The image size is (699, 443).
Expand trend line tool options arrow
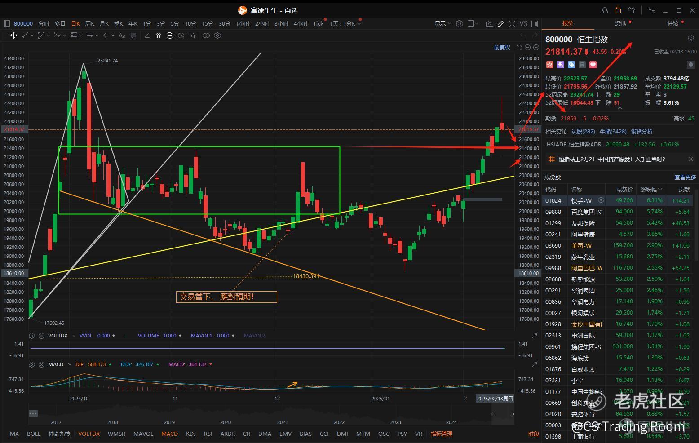coord(32,35)
